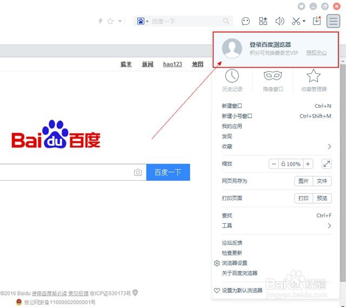Click the user avatar in menu
This screenshot has width=346, height=307.
point(232,48)
